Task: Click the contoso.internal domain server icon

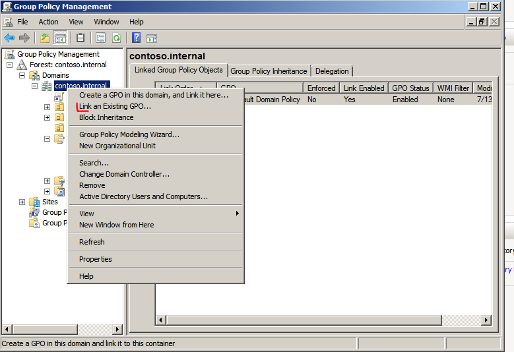Action: 47,86
